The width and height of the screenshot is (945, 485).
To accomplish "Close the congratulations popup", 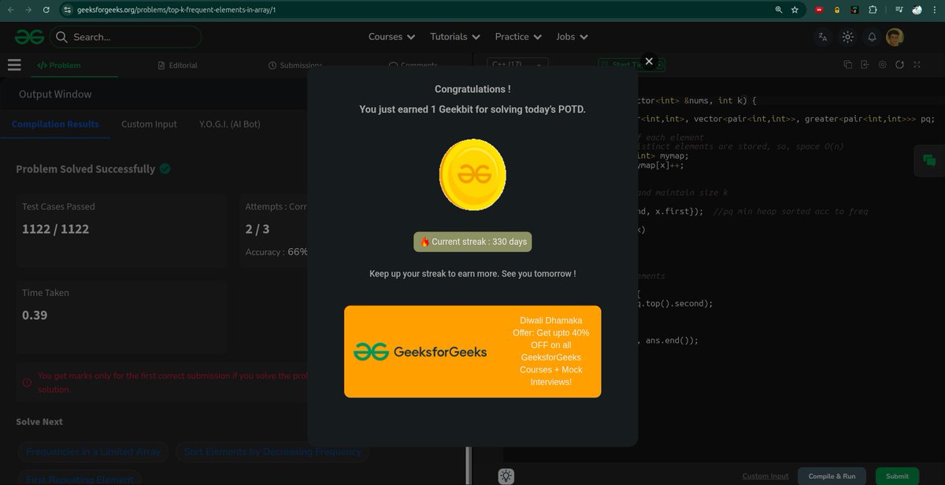I will tap(649, 61).
